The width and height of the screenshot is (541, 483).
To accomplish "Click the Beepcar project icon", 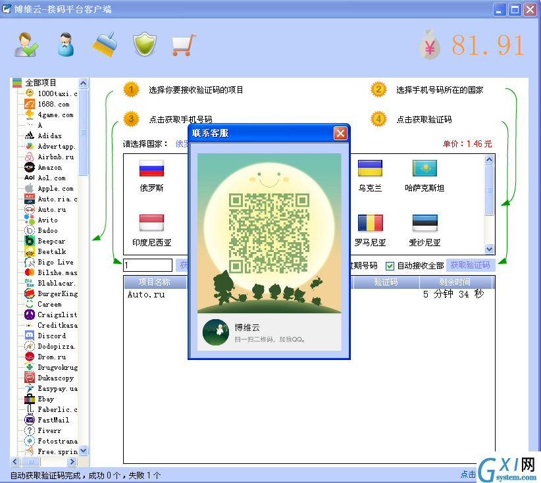I will (x=30, y=241).
